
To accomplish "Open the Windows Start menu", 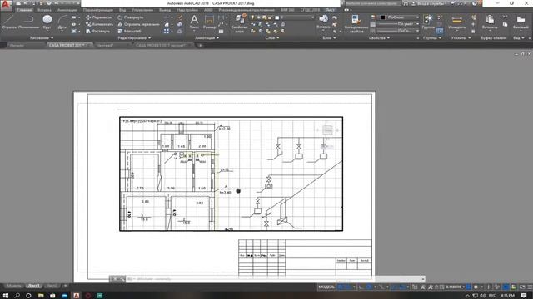I will point(6,296).
